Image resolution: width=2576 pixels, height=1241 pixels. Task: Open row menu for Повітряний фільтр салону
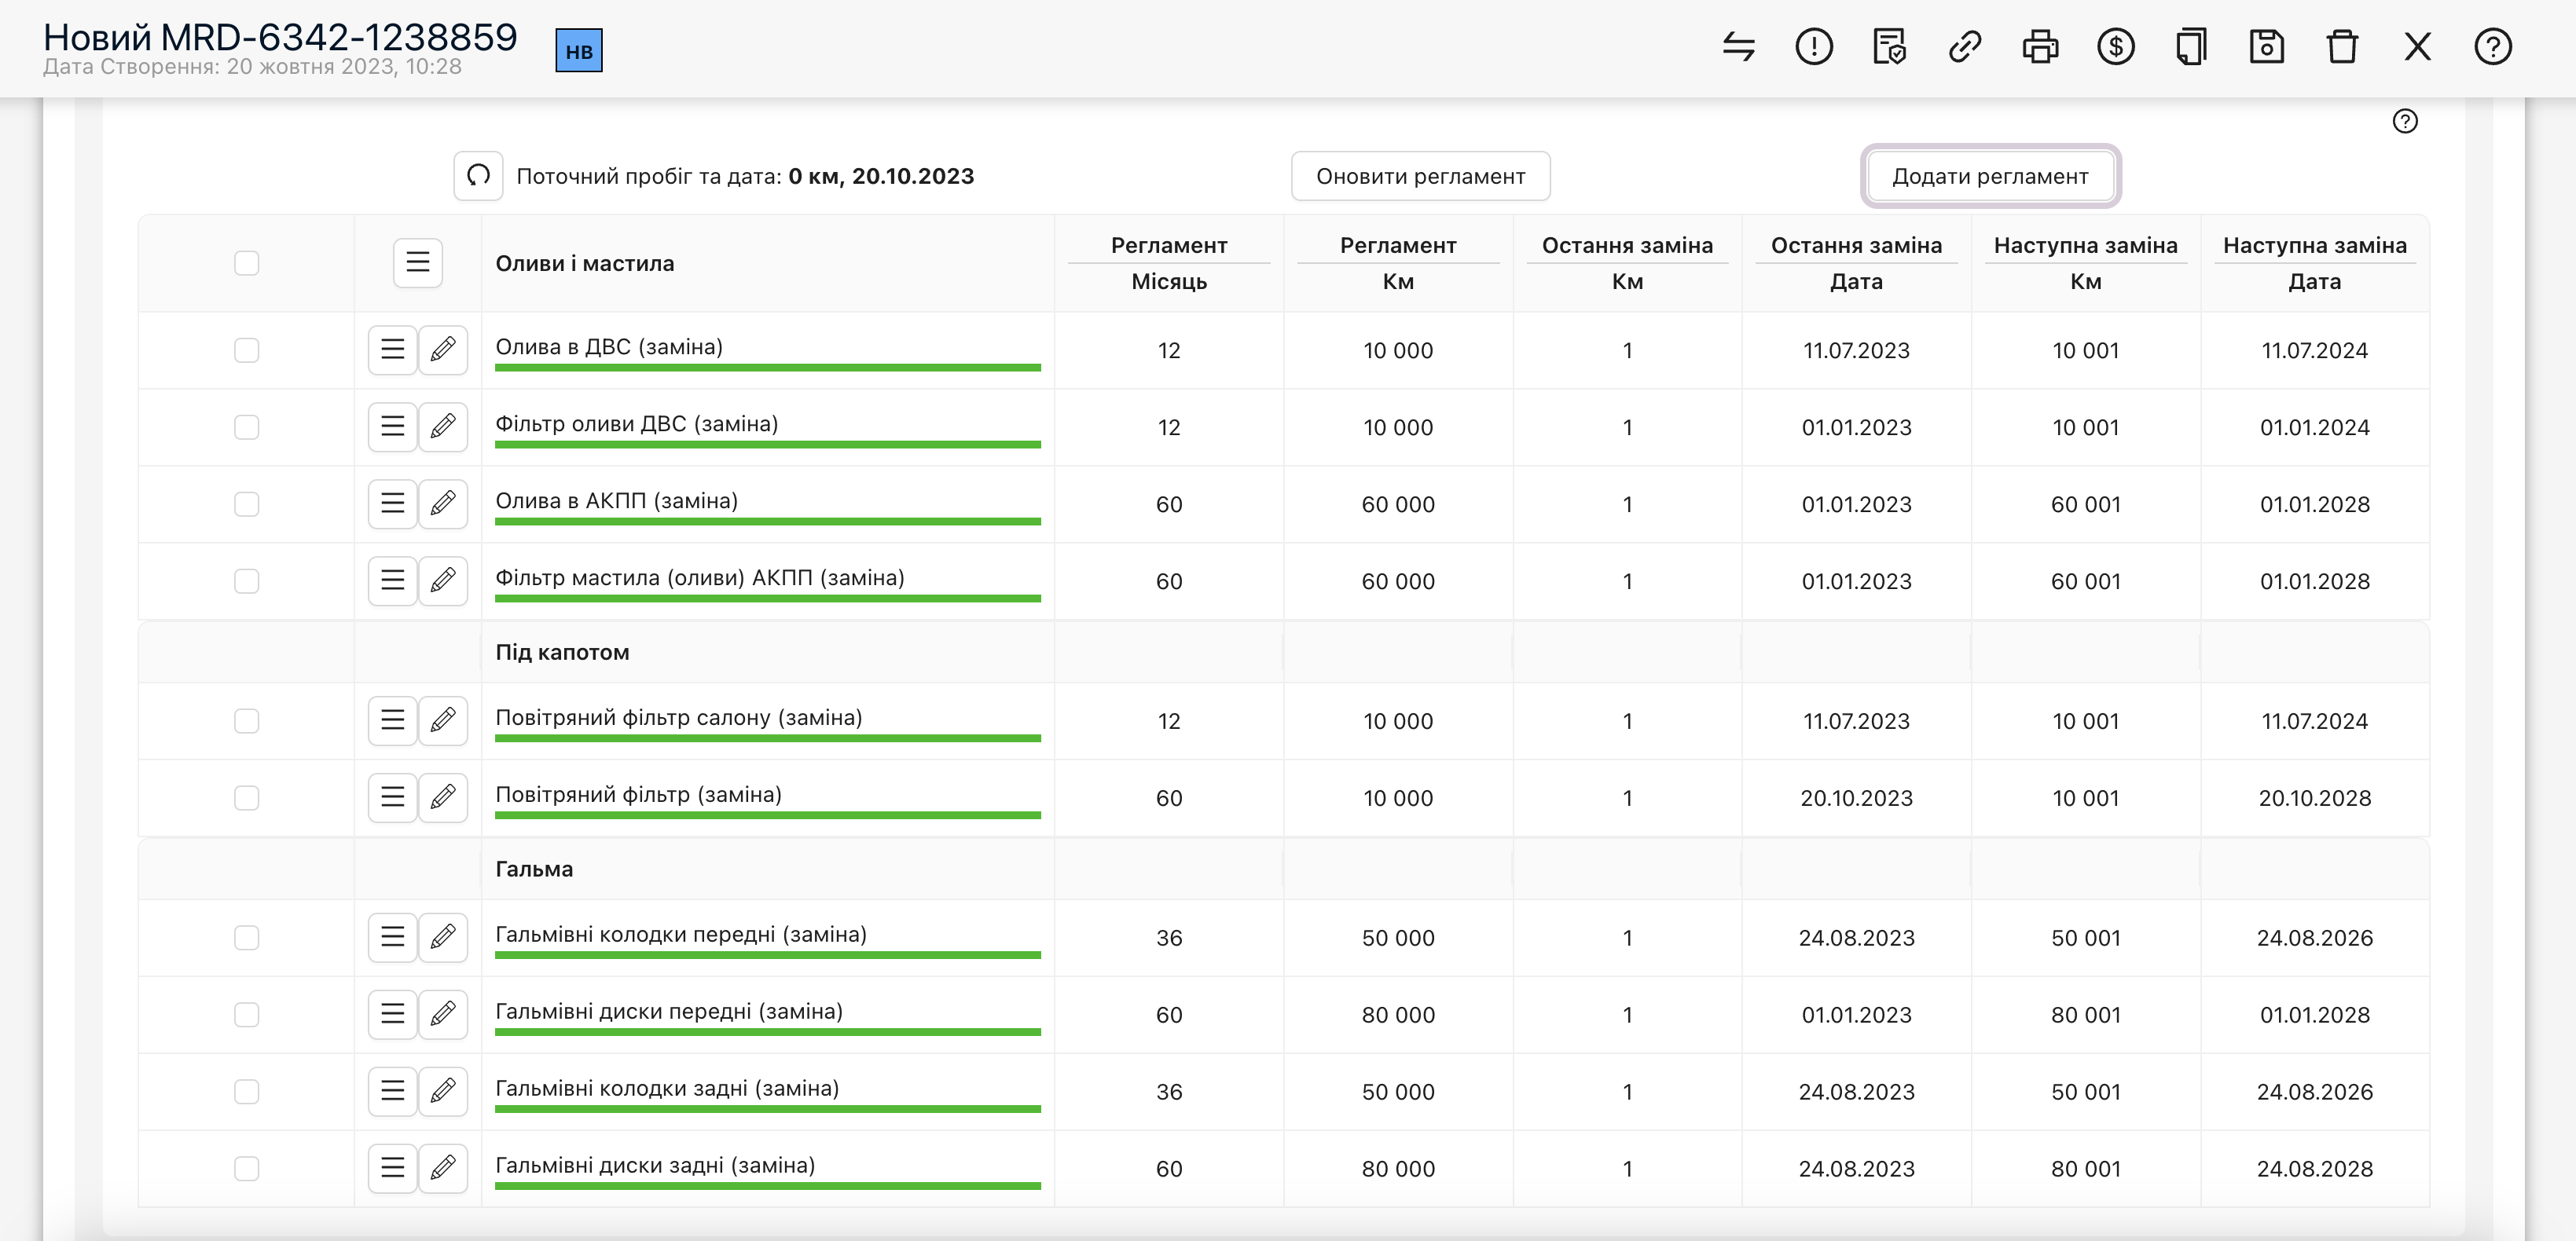392,720
